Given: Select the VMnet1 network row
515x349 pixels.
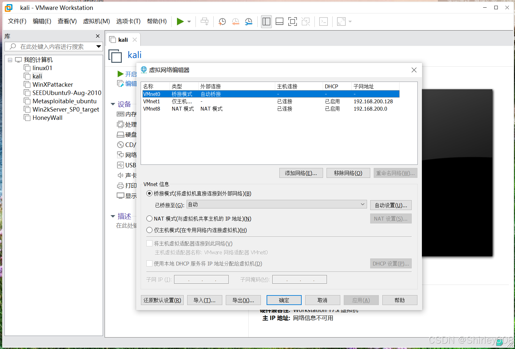Looking at the screenshot, I should [271, 101].
